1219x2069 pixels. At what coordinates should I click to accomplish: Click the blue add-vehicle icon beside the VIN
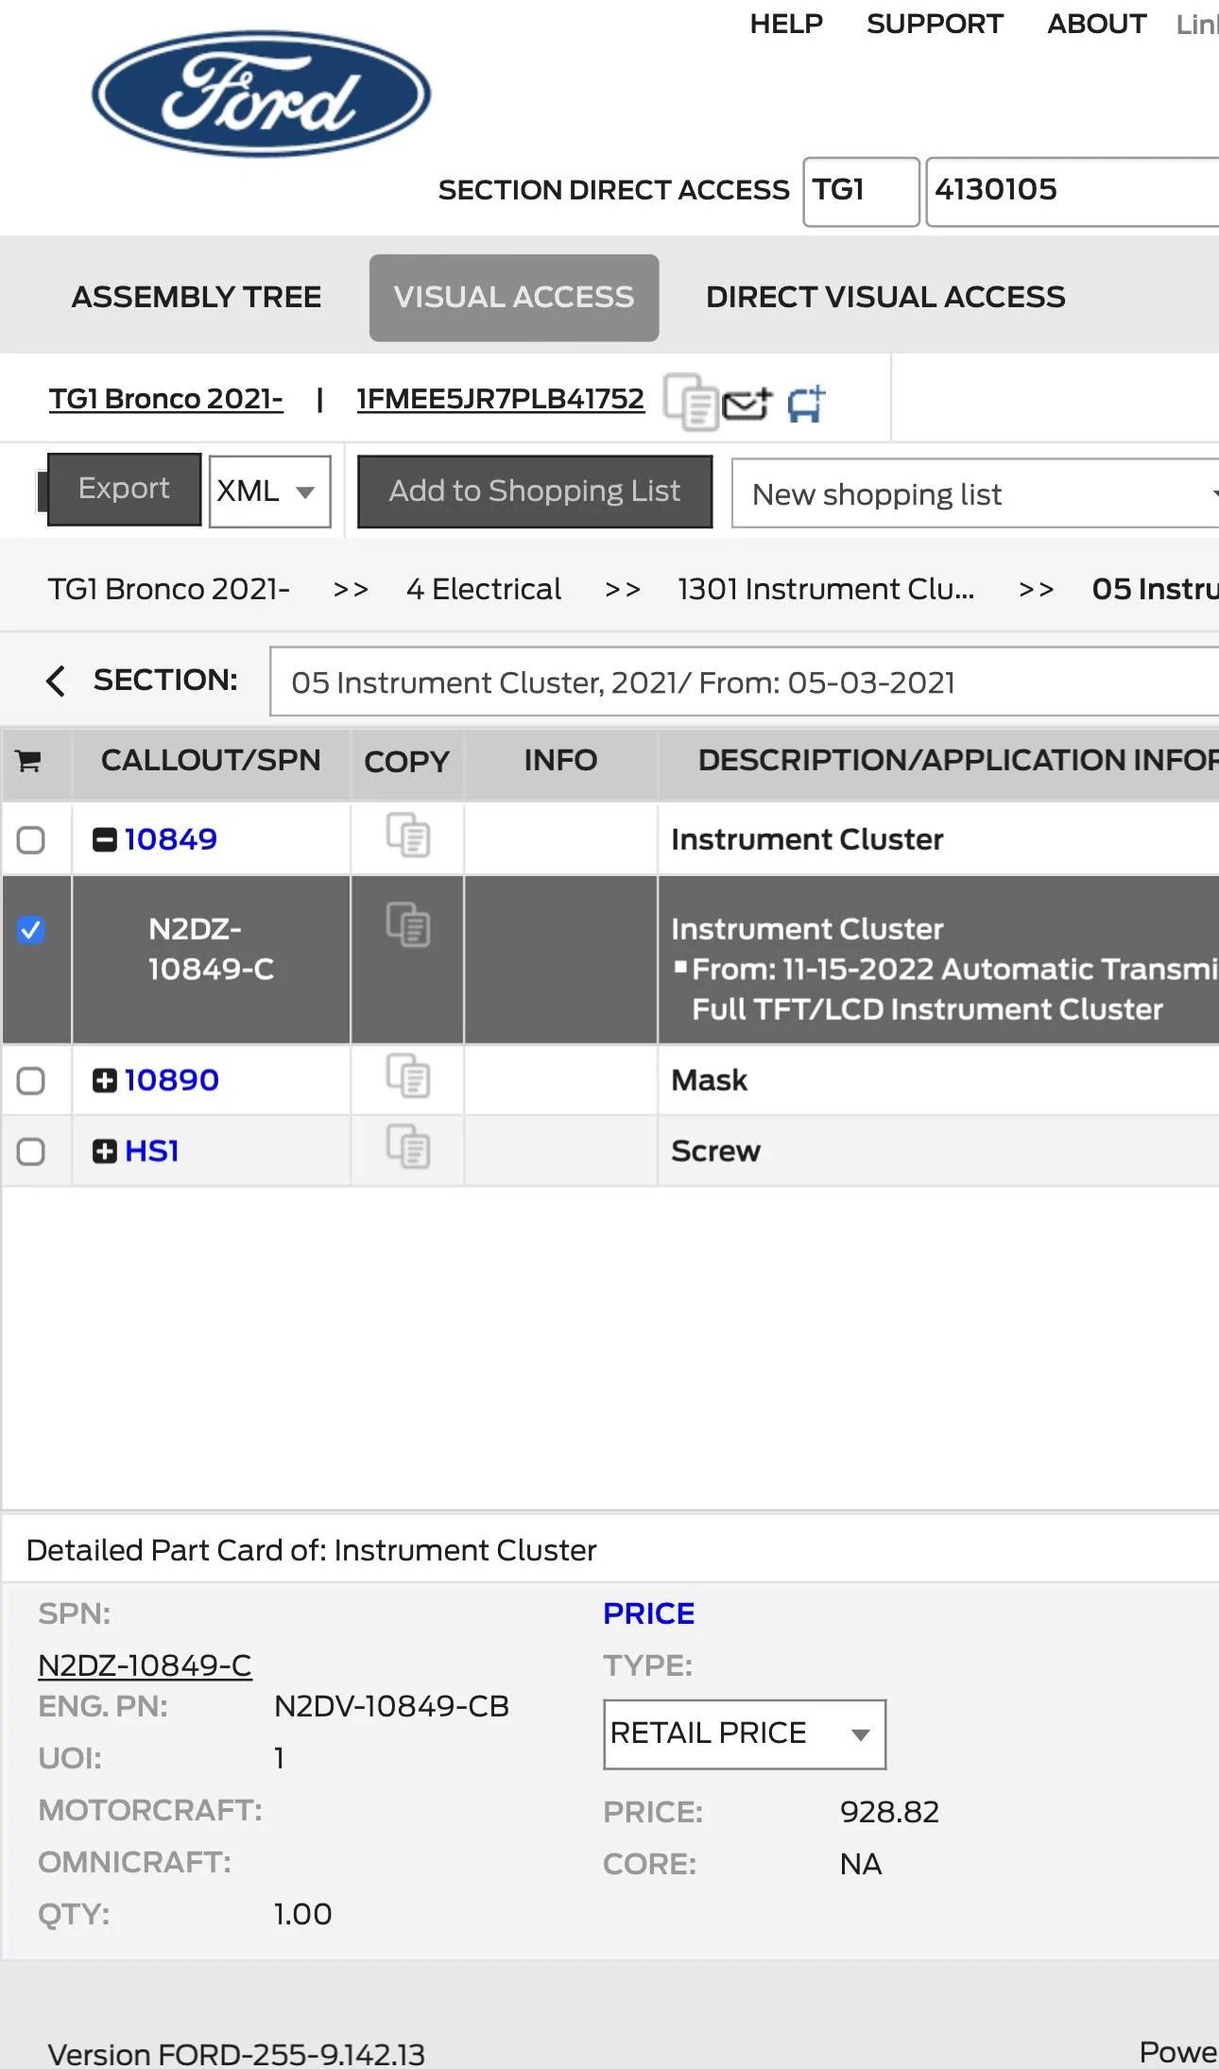tap(806, 404)
